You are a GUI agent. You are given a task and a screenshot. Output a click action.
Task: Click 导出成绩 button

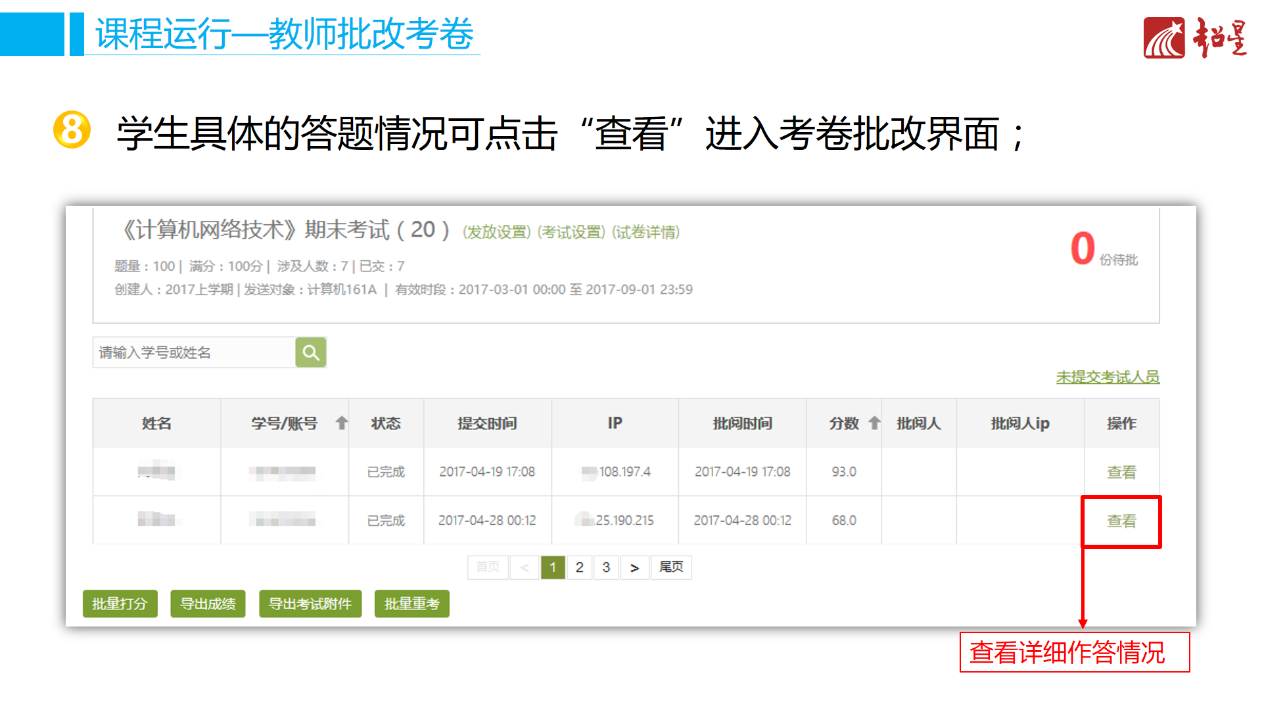pos(208,603)
